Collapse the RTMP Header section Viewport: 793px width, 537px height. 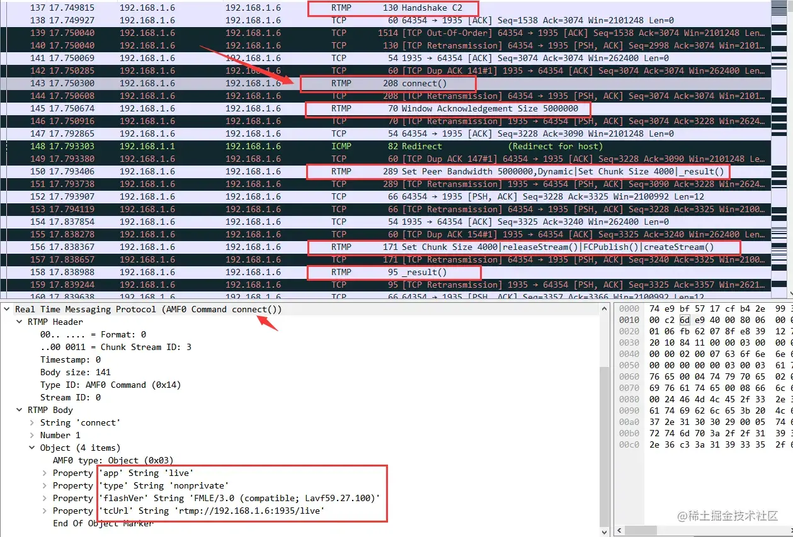(x=20, y=322)
